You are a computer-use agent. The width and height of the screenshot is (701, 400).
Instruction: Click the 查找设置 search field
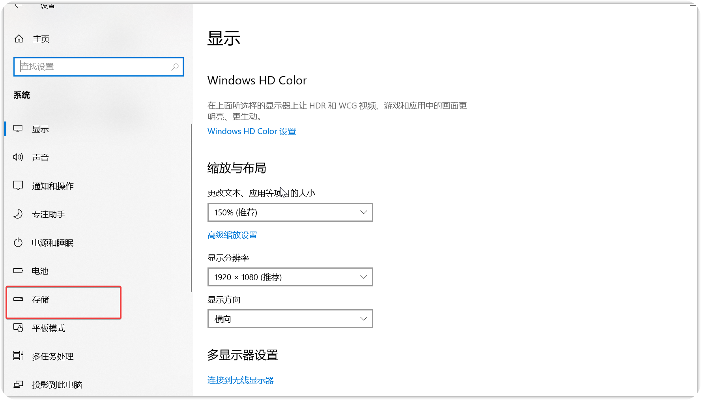point(95,67)
